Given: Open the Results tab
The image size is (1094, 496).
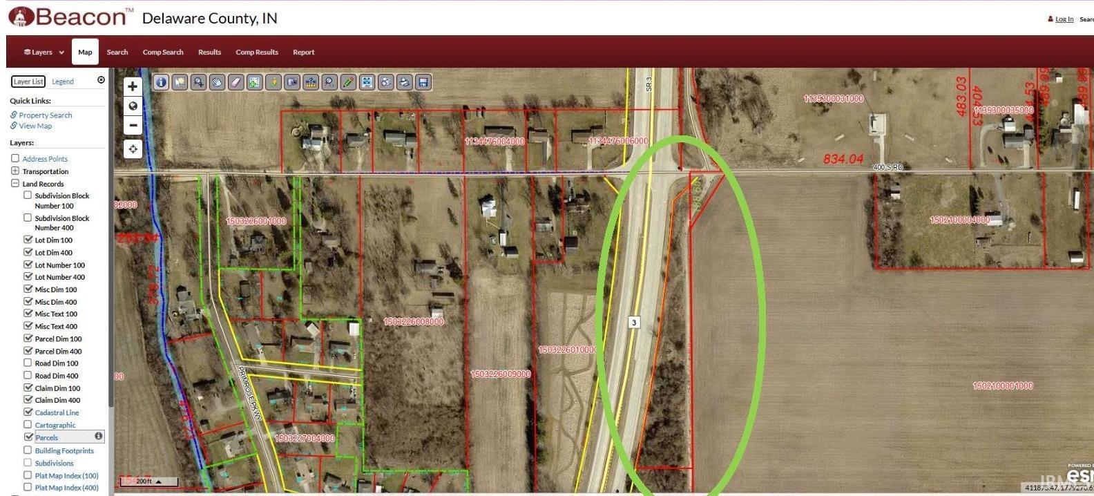Looking at the screenshot, I should [x=209, y=52].
